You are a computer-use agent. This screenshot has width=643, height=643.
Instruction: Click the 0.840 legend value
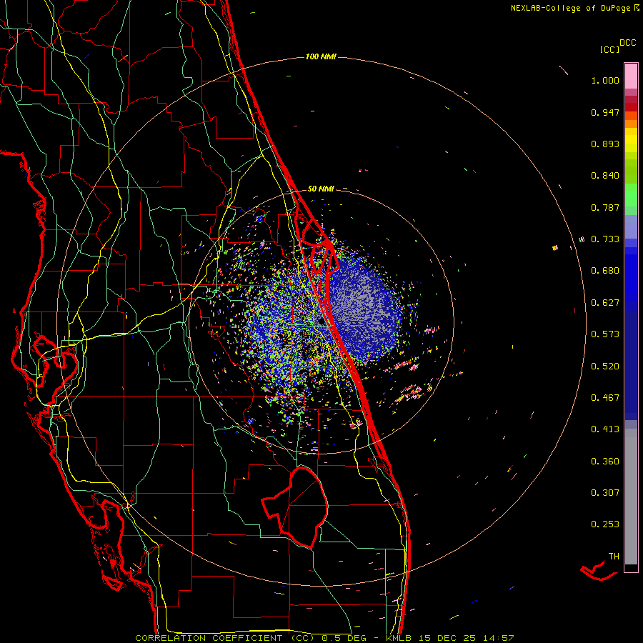pos(605,176)
